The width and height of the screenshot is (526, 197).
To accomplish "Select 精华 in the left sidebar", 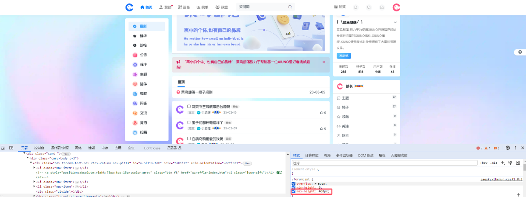I will [147, 36].
